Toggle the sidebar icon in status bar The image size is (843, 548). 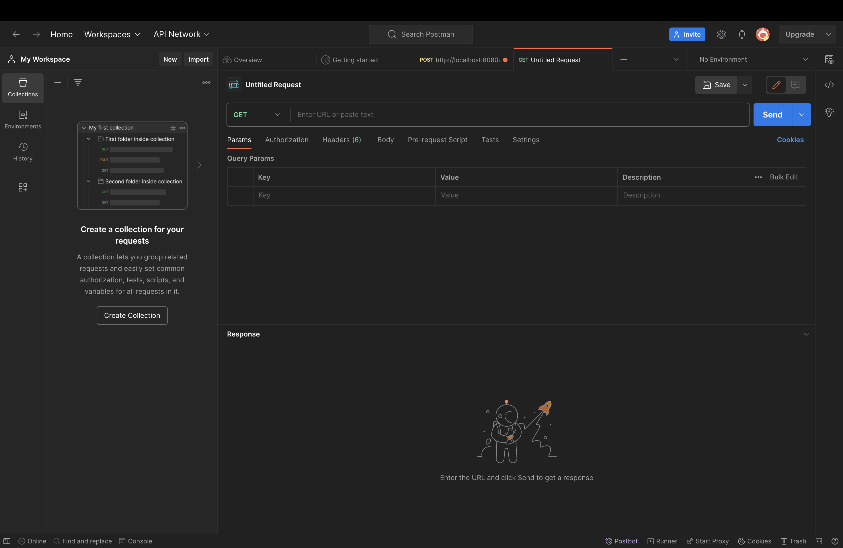(x=7, y=541)
